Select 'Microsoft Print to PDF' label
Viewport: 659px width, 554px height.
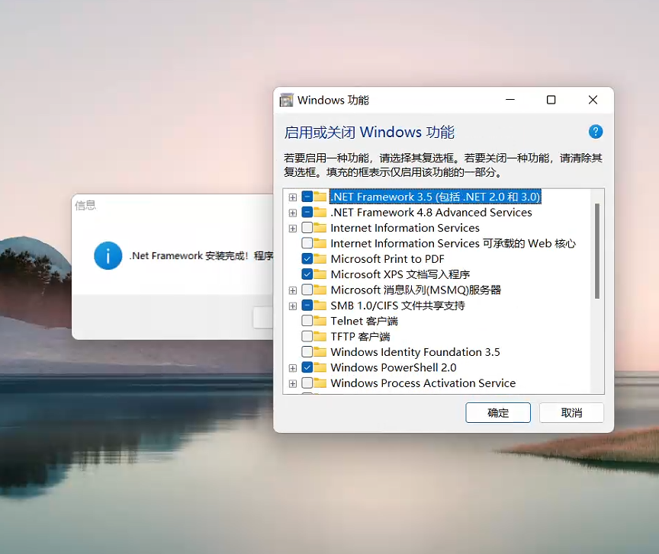click(387, 259)
